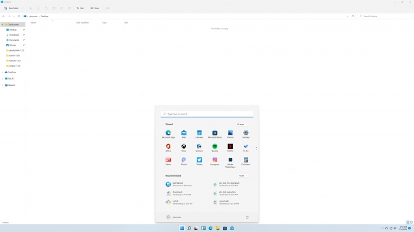
Task: Launch Netflix from pinned apps
Action: [x=230, y=147]
